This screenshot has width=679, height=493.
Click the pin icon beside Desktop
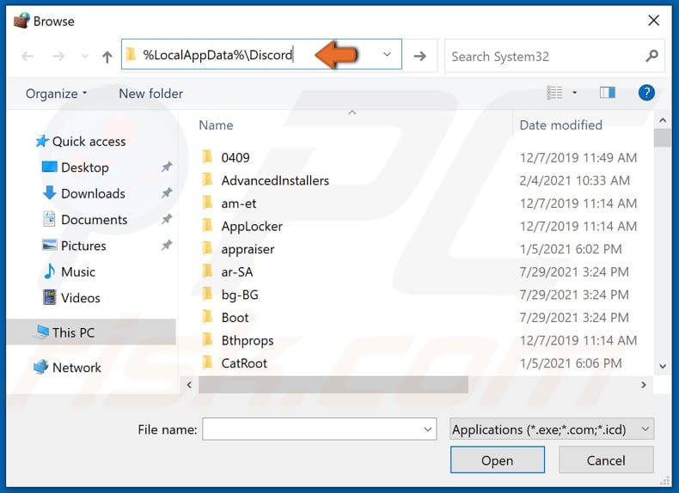pos(167,167)
